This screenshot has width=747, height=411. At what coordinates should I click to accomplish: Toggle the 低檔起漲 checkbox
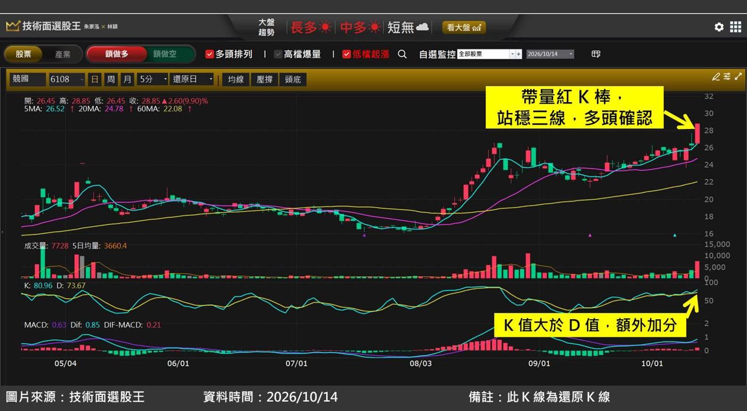coord(347,54)
